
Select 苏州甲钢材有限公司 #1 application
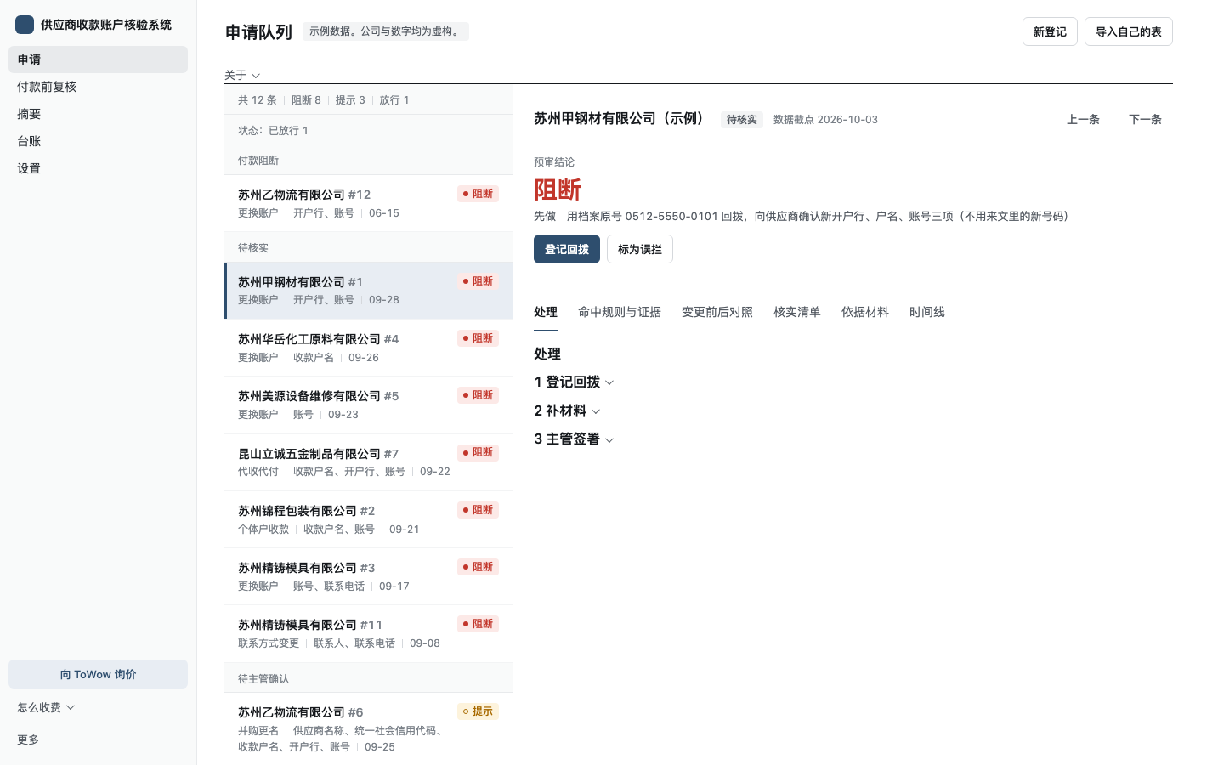[x=368, y=291]
